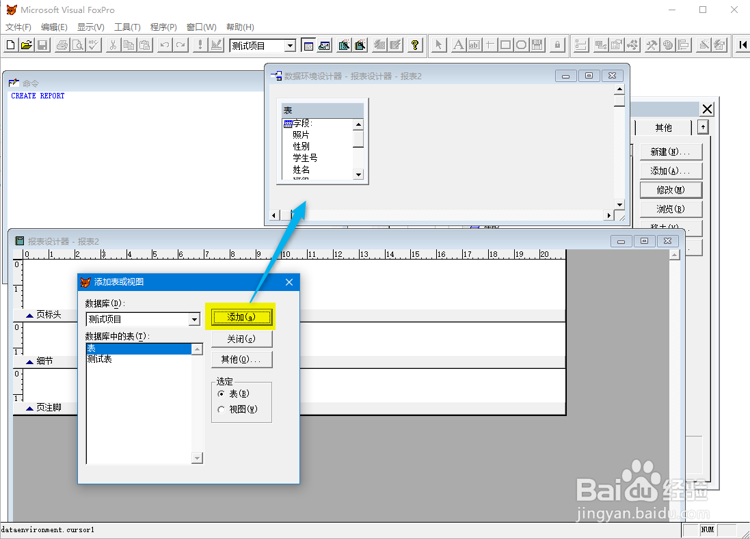Click the yellow question mark Help icon
Image resolution: width=750 pixels, height=539 pixels.
[x=415, y=45]
